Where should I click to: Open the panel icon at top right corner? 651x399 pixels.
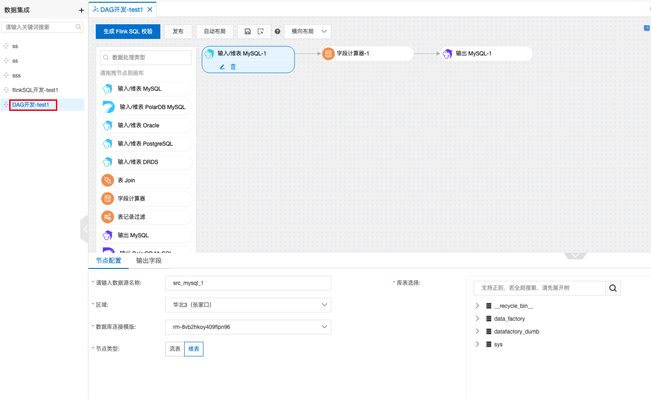pos(647,28)
